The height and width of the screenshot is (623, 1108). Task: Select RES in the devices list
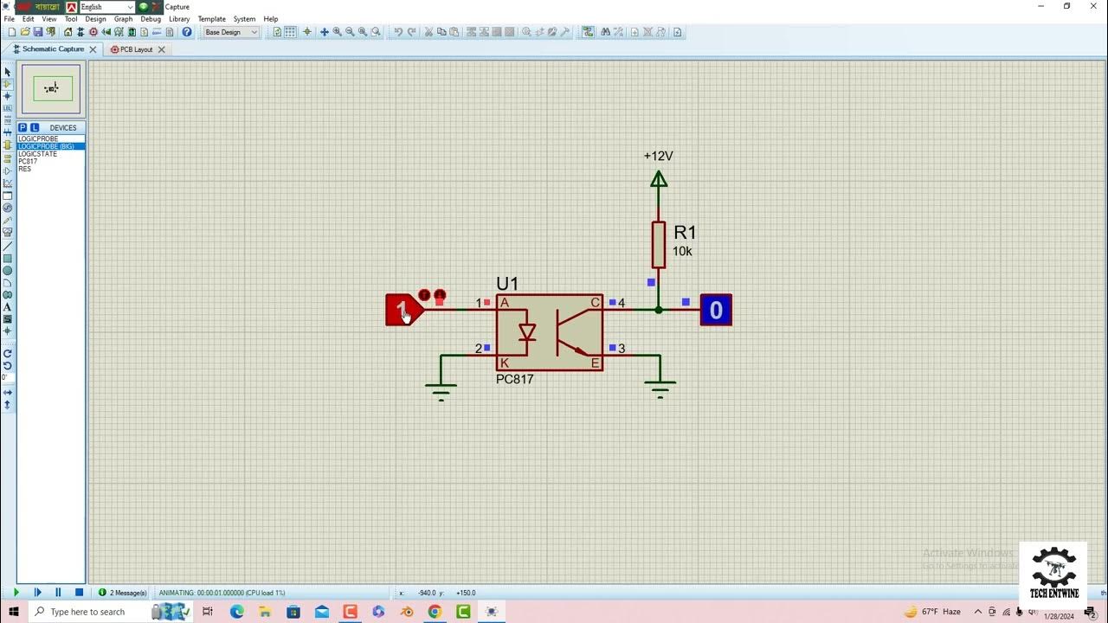point(51,169)
